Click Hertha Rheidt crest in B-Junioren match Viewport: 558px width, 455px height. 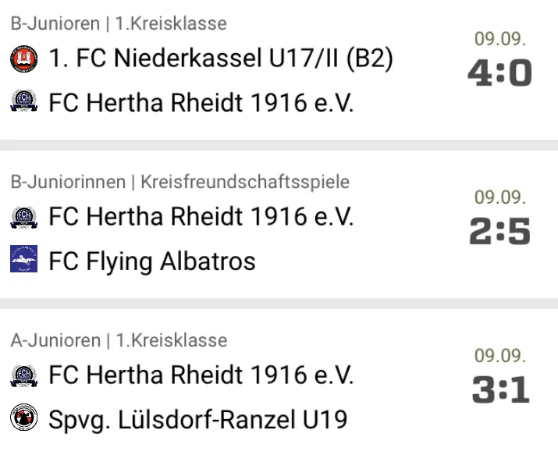24,101
